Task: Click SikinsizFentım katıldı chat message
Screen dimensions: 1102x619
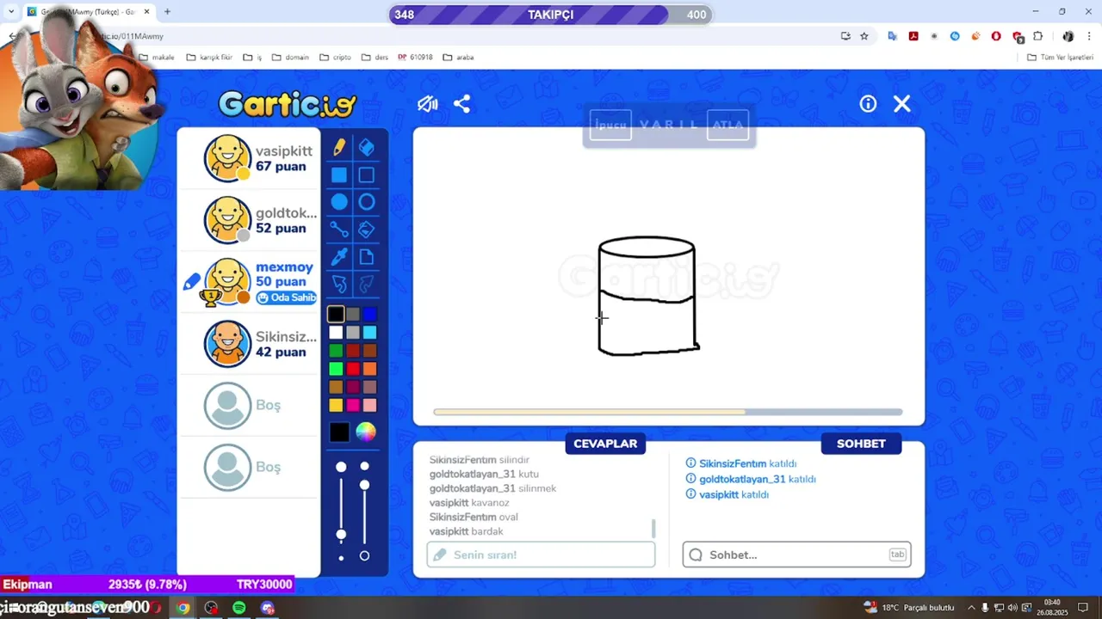Action: tap(741, 463)
